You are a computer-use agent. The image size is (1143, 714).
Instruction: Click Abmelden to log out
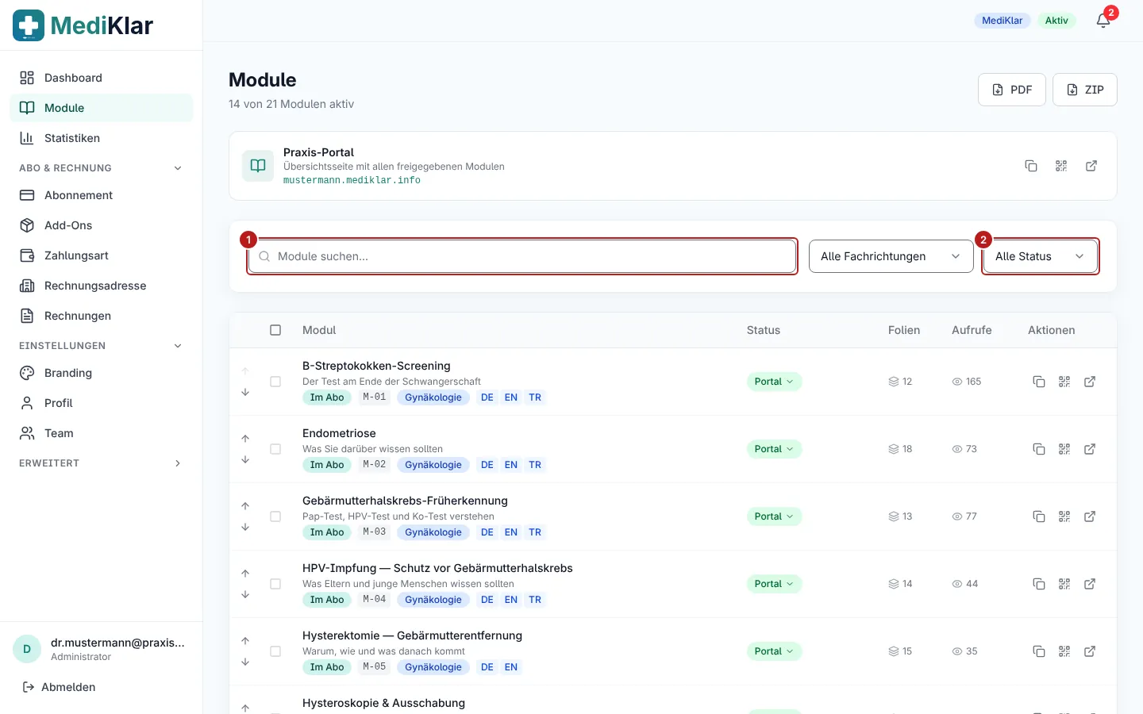click(x=60, y=687)
